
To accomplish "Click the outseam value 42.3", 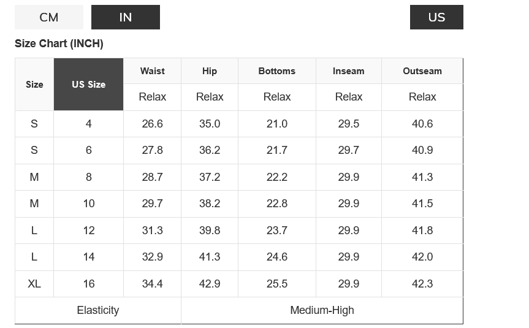I will coord(422,284).
